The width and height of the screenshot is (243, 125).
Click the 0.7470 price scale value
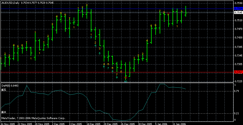click(238, 29)
